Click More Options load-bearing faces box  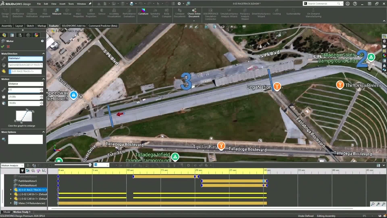tap(25, 140)
